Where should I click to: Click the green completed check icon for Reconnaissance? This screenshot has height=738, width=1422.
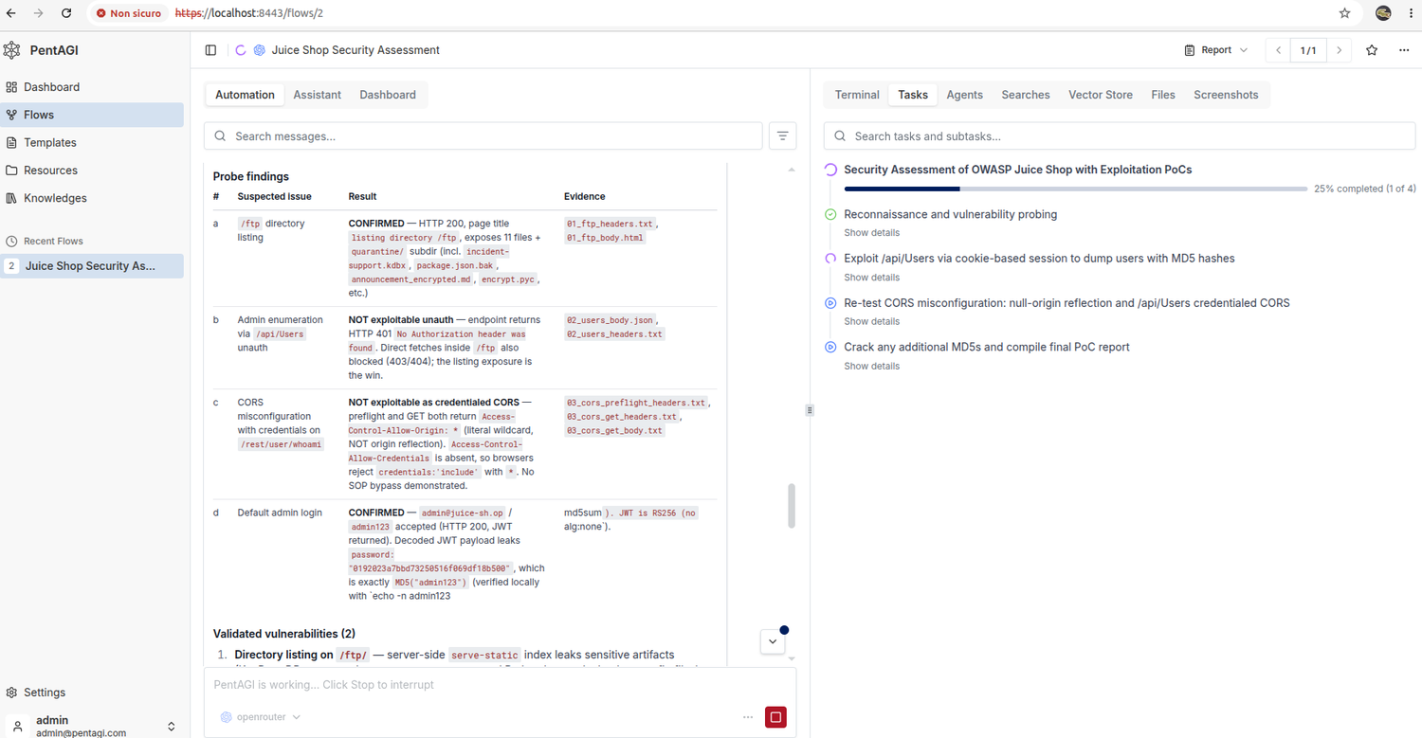(830, 215)
